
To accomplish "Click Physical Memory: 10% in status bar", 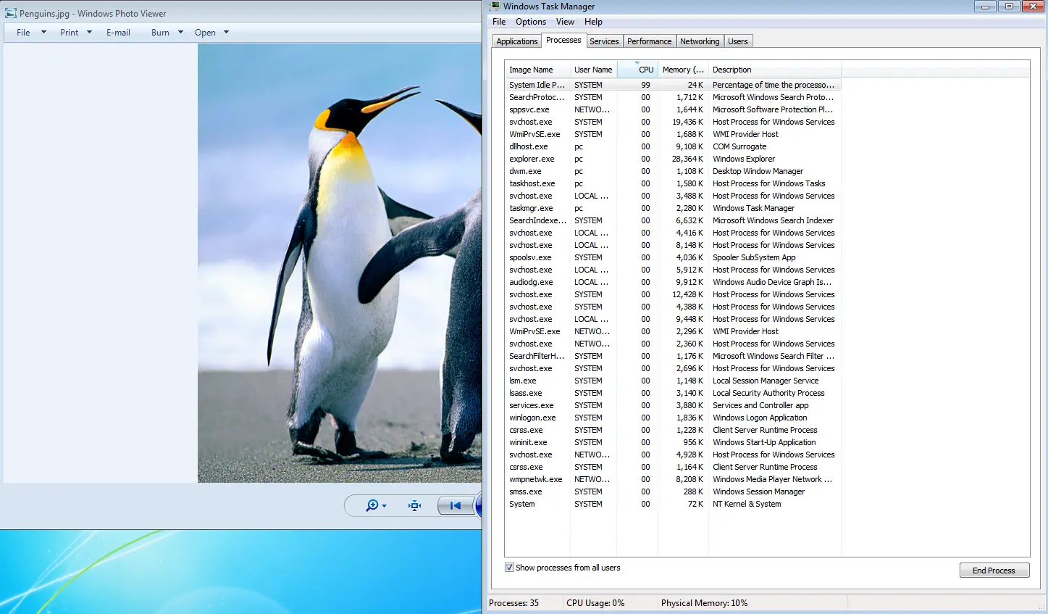I will [x=704, y=603].
